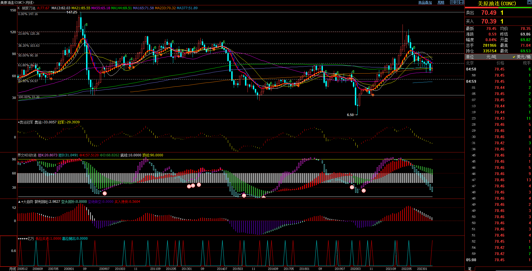Click the green down arrow at 147.25 peak

[x=87, y=25]
